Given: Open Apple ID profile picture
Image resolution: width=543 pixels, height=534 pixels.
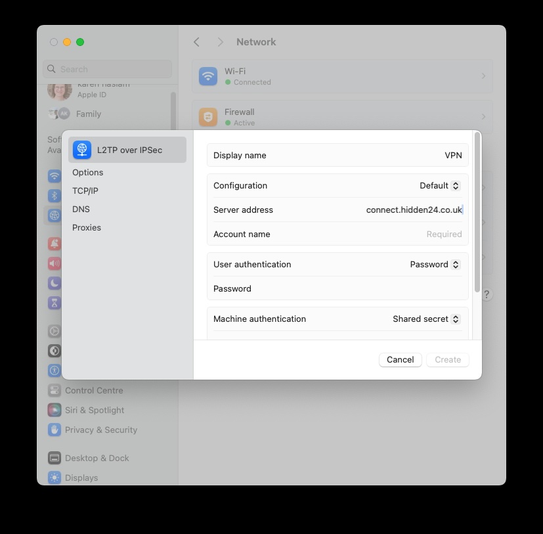Looking at the screenshot, I should (60, 91).
